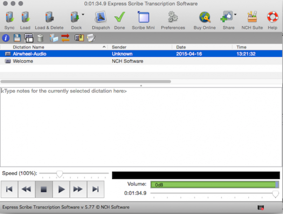Image resolution: width=283 pixels, height=214 pixels.
Task: Sort by Sender column header
Action: (119, 47)
